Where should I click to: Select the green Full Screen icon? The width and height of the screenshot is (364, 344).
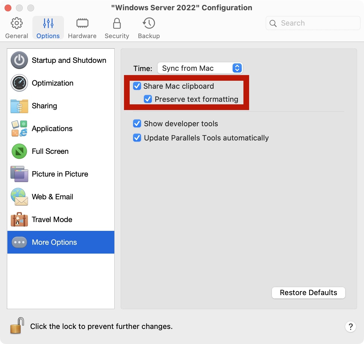19,151
